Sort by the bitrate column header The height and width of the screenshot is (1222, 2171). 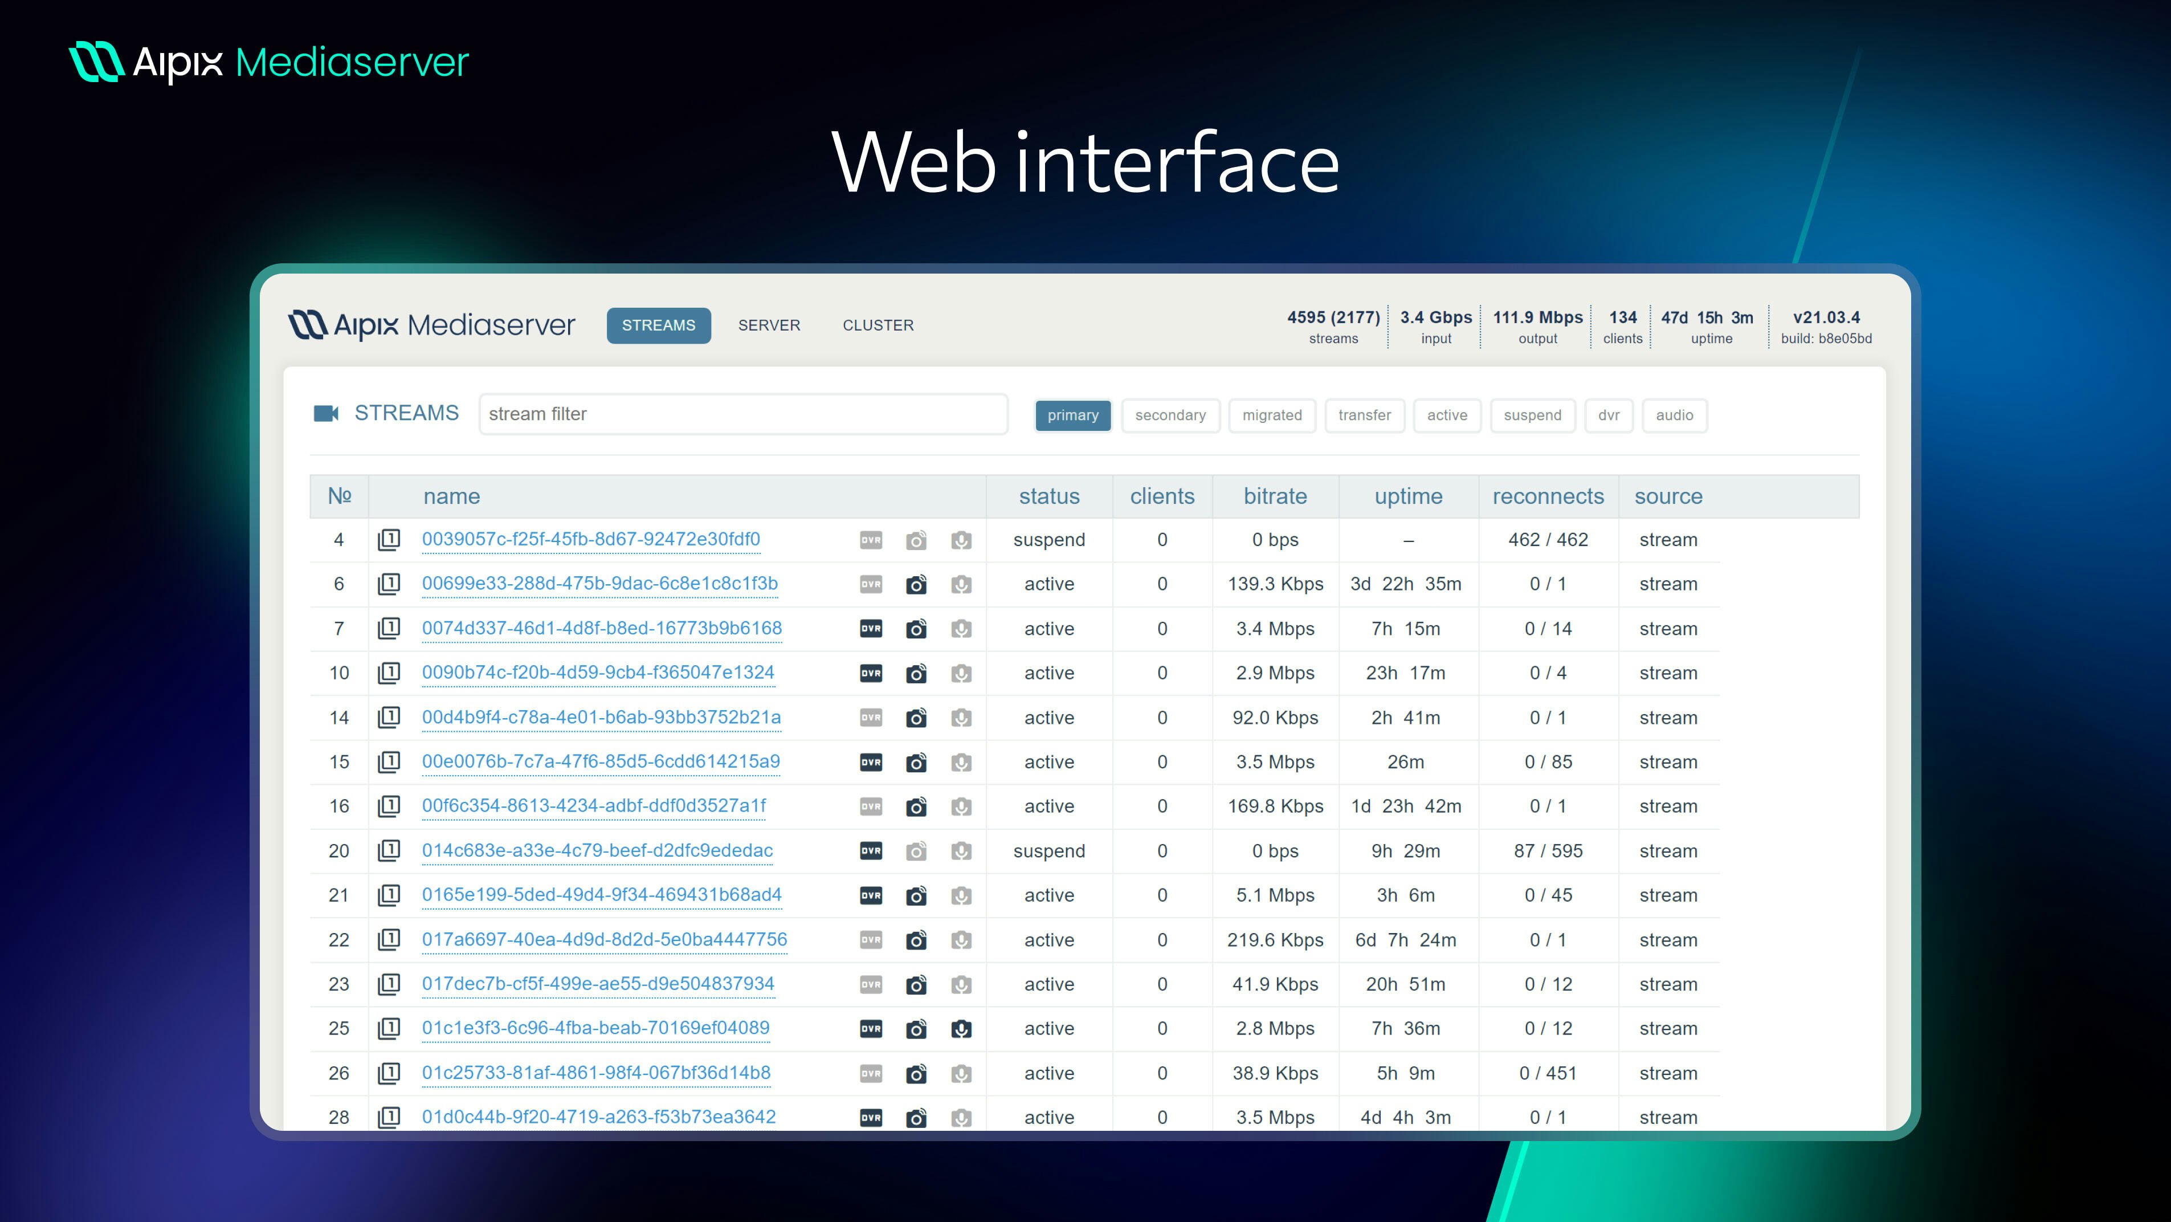tap(1274, 496)
